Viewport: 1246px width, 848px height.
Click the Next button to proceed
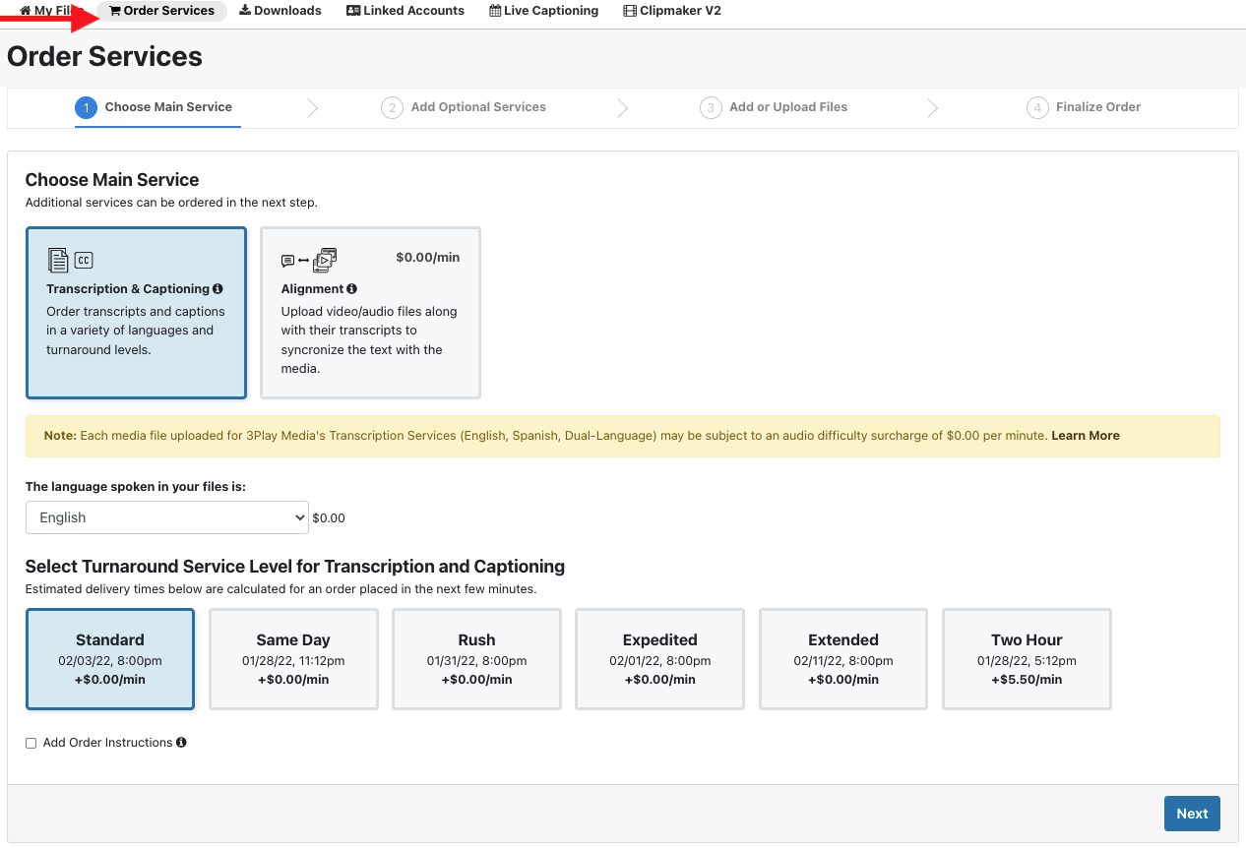[x=1192, y=813]
